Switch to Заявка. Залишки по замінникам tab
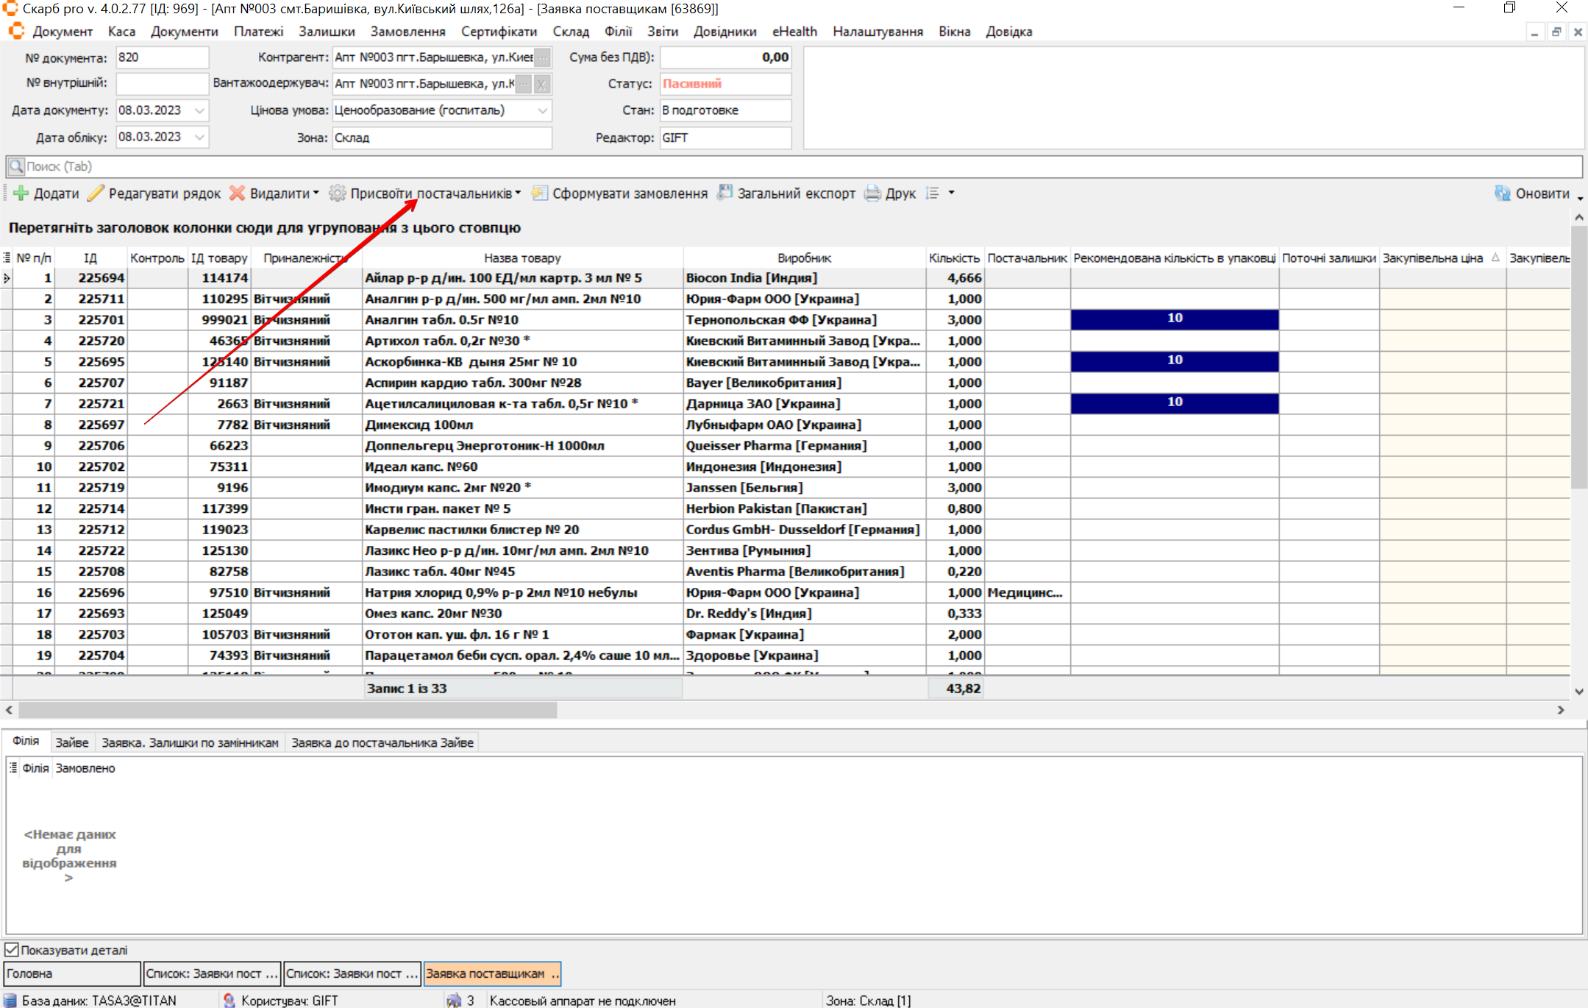The image size is (1588, 1008). pos(190,742)
